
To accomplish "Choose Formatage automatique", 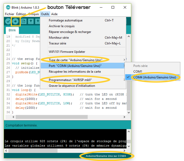I will coord(83,20).
